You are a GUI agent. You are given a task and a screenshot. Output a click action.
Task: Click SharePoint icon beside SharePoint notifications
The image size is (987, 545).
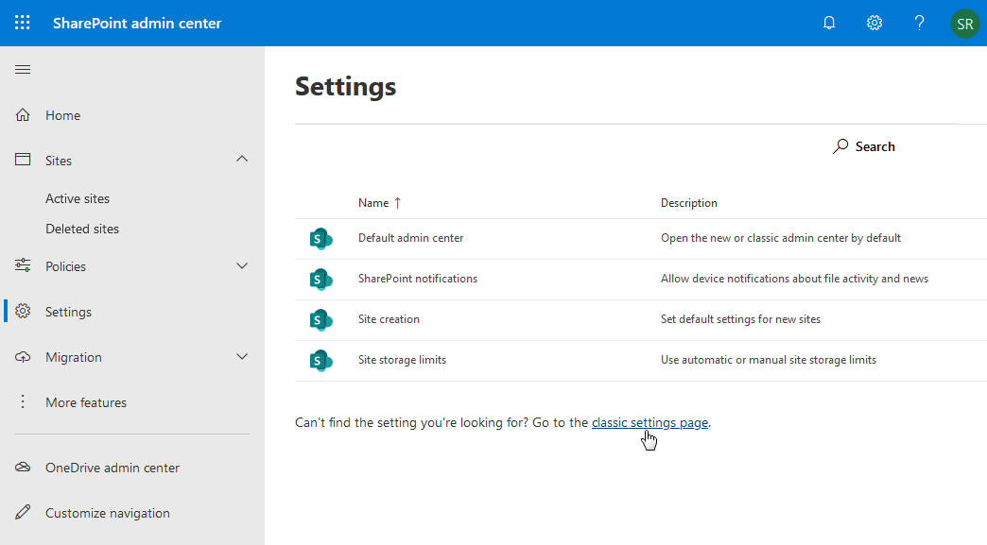pyautogui.click(x=321, y=279)
